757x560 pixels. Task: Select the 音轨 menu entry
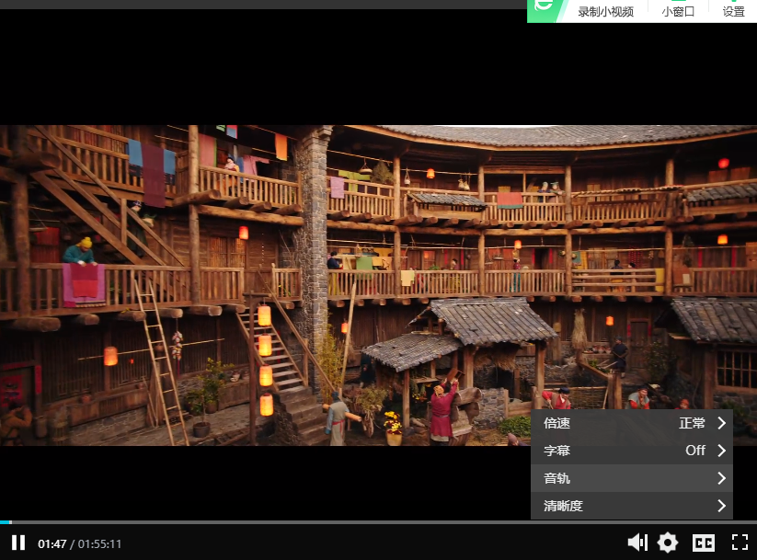tap(557, 478)
